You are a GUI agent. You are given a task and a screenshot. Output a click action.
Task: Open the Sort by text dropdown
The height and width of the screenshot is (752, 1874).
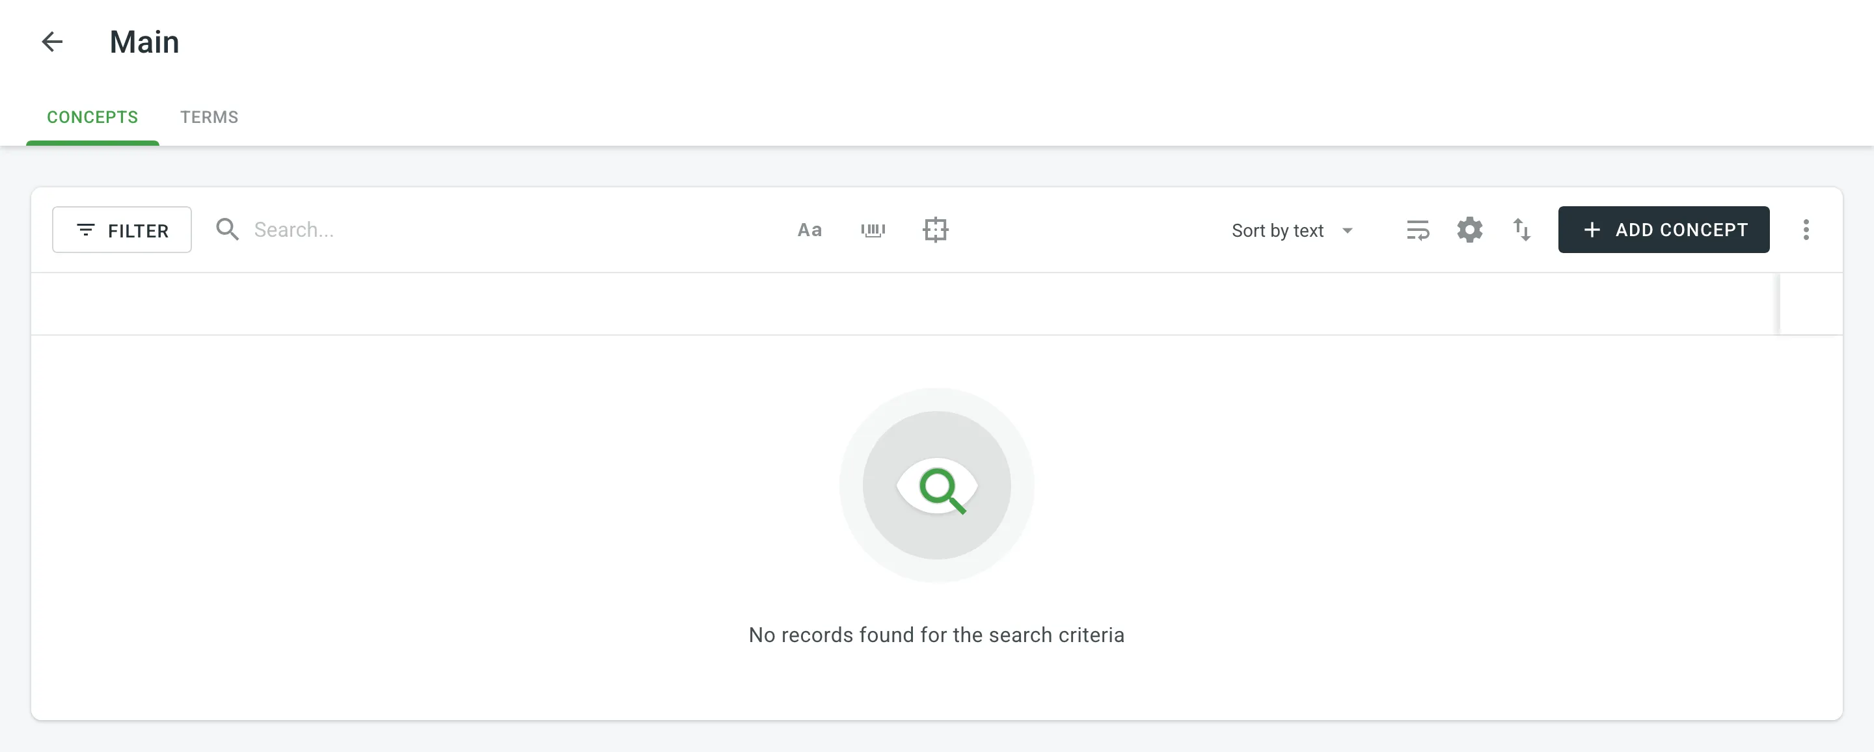point(1291,230)
